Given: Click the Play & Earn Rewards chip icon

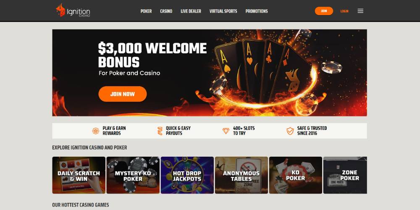Looking at the screenshot, I should pos(96,131).
